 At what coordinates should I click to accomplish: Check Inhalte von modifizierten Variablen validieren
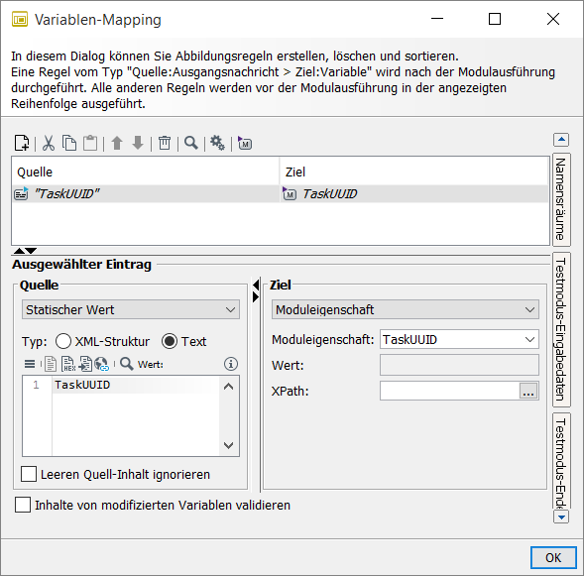click(x=23, y=505)
